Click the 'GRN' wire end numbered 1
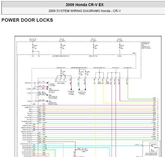This screenshot has height=157, width=165. tap(155, 98)
